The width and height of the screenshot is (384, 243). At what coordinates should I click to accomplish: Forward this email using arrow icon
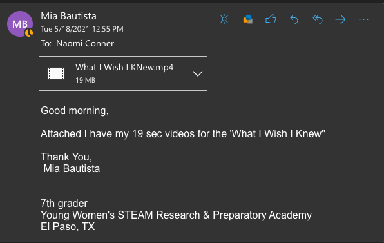tap(340, 19)
